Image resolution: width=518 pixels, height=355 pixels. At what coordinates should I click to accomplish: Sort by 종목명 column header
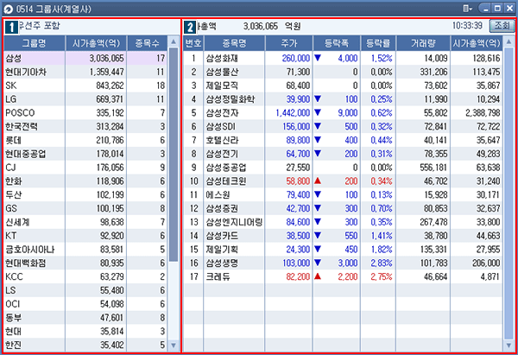(234, 43)
